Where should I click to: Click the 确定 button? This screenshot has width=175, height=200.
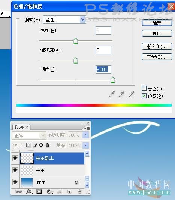pyautogui.click(x=157, y=23)
